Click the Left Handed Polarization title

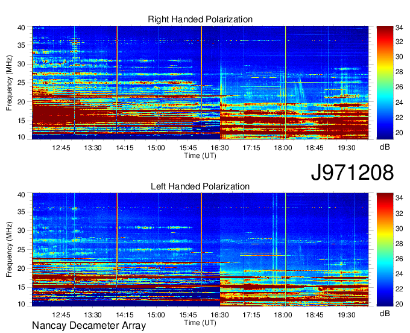click(x=200, y=186)
